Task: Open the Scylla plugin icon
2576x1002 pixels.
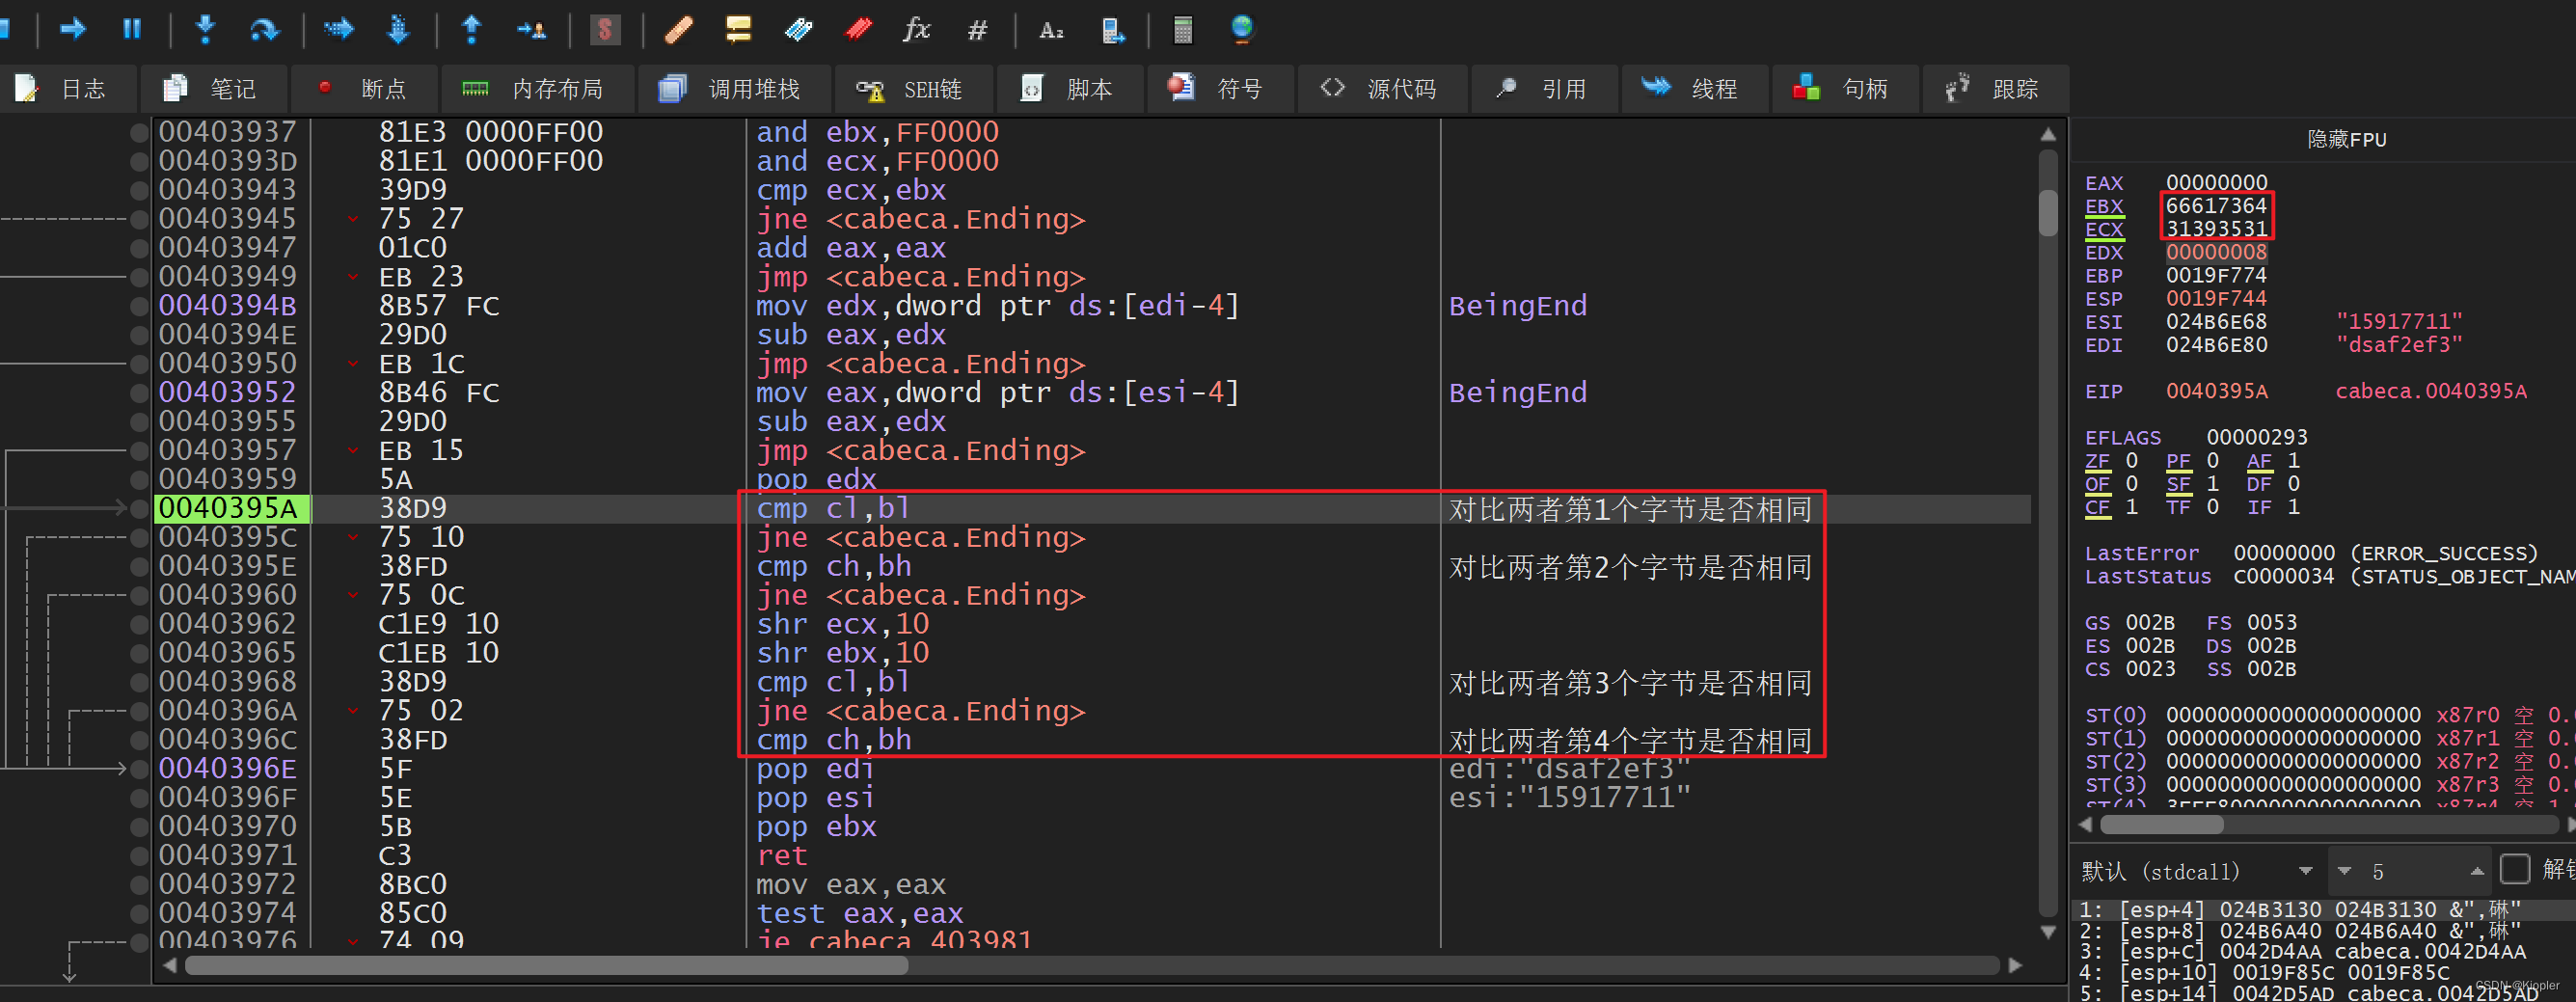Action: pyautogui.click(x=604, y=29)
